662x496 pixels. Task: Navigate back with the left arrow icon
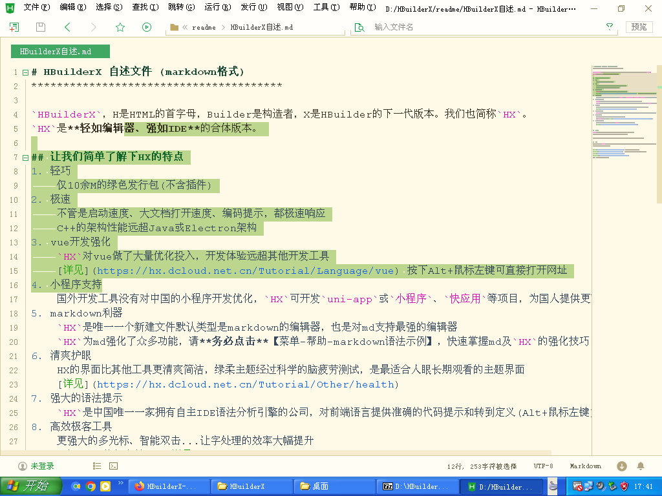[x=67, y=27]
